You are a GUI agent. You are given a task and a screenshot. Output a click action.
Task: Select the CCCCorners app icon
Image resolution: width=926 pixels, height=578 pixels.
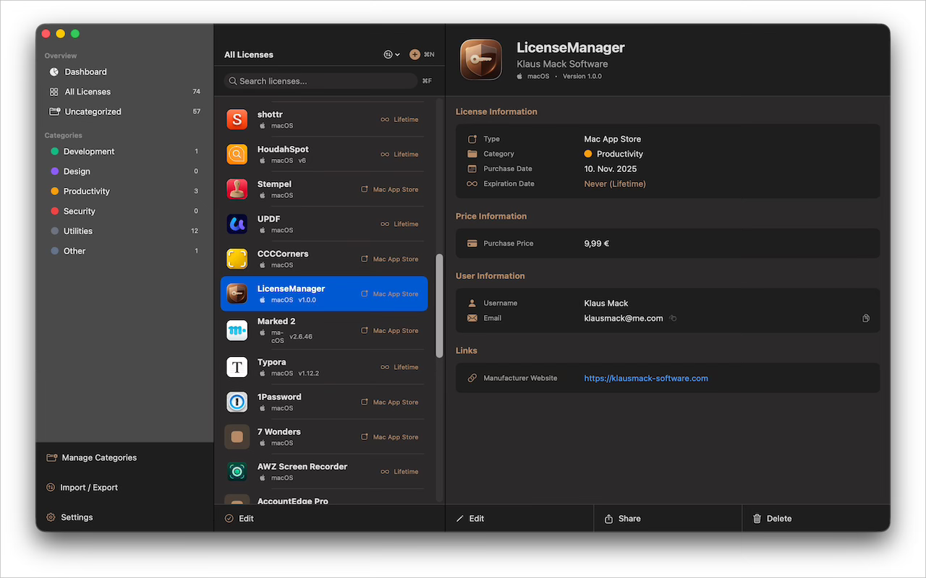point(237,259)
